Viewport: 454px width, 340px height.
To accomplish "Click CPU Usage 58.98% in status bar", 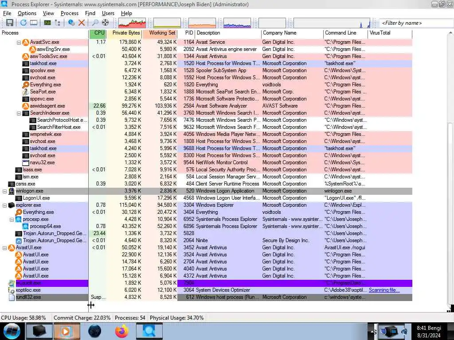I will (x=23, y=318).
